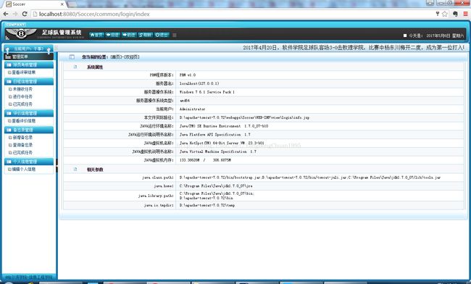
Task: Reload the page in browser
Action: [x=25, y=14]
